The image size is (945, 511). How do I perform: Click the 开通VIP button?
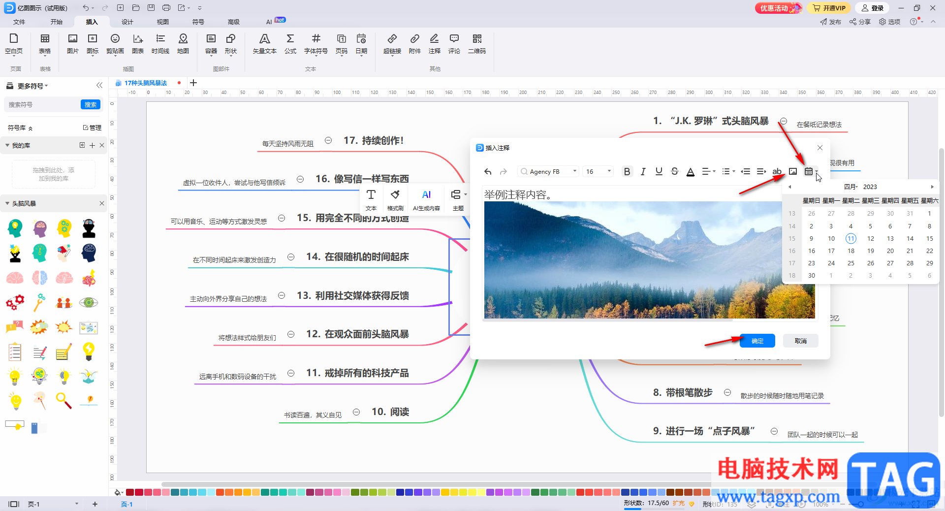(x=829, y=8)
